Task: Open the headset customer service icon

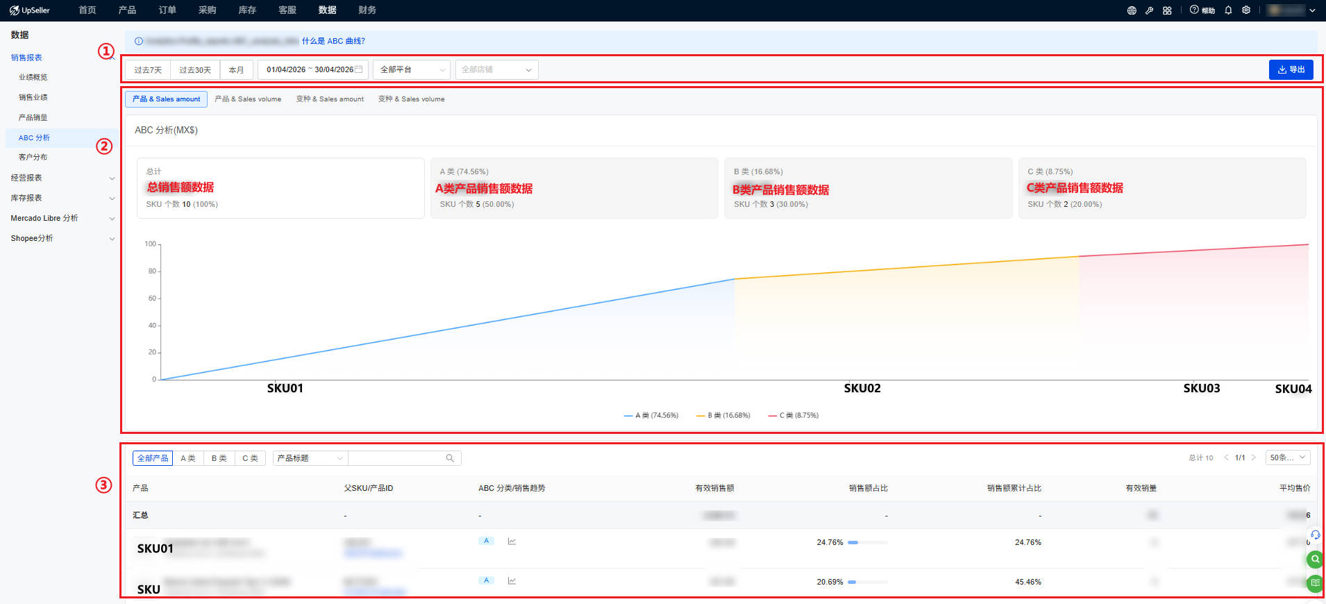Action: [x=1315, y=535]
